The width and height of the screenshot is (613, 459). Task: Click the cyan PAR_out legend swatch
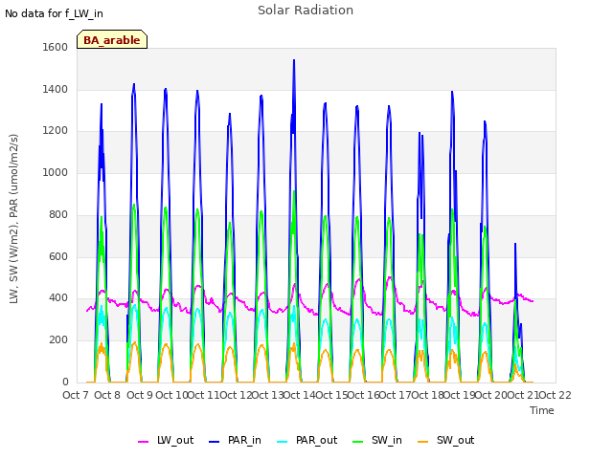283,442
